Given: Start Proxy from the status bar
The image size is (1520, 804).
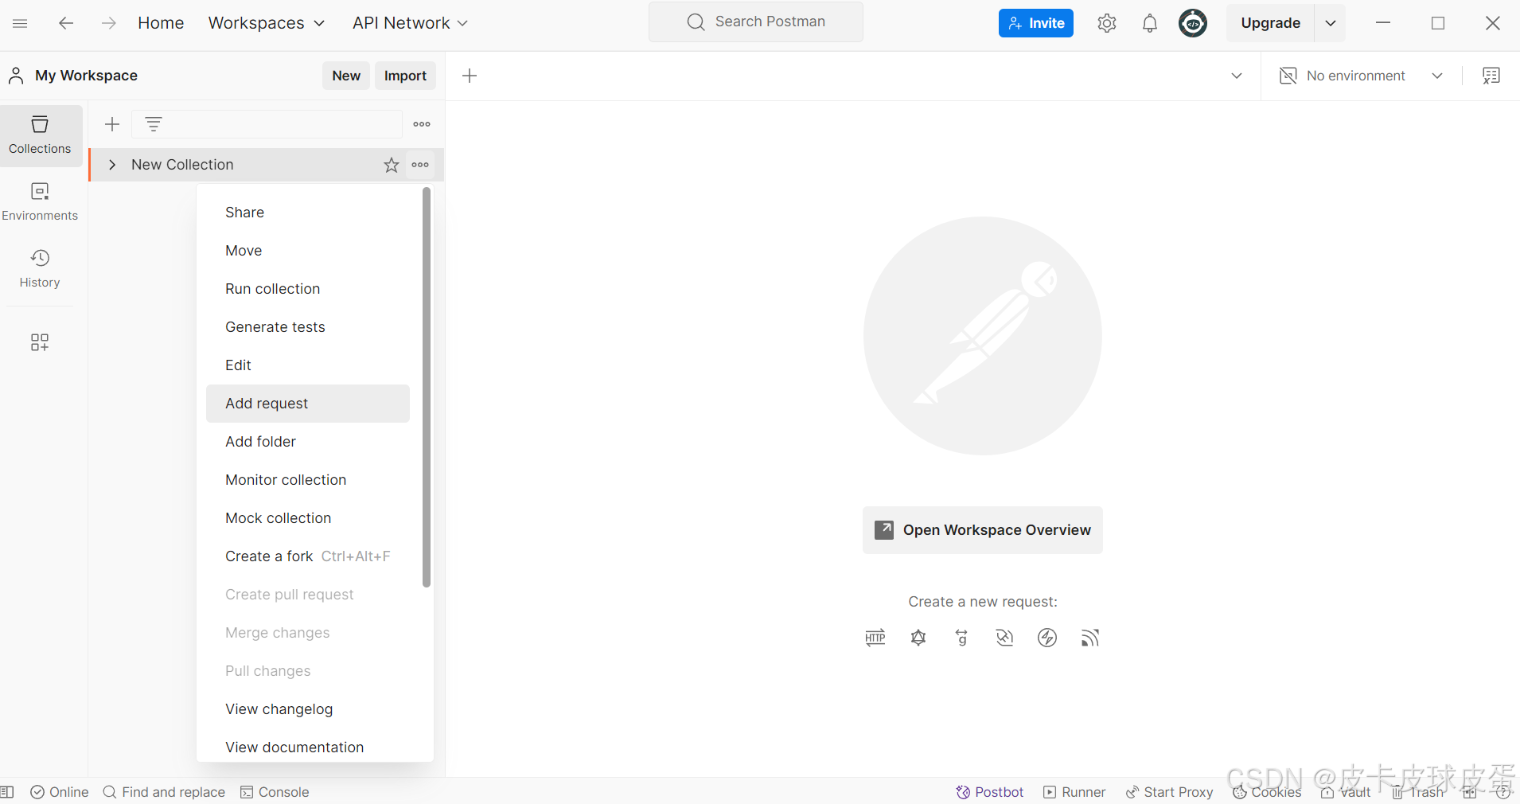Looking at the screenshot, I should [x=1169, y=792].
